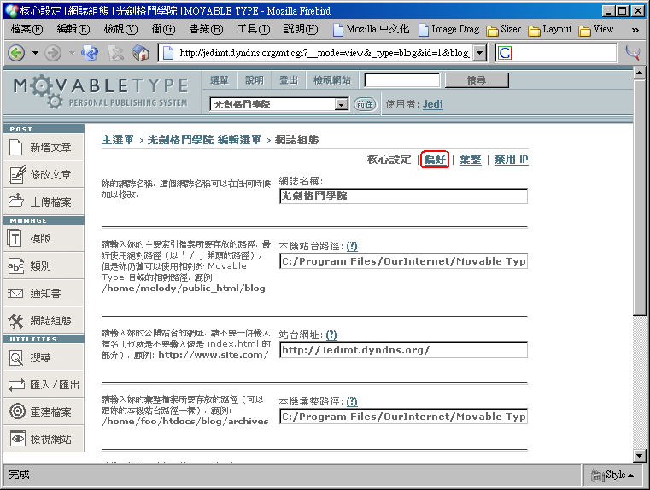The height and width of the screenshot is (490, 650).
Task: Open the URL bar history dropdown
Action: coord(480,53)
